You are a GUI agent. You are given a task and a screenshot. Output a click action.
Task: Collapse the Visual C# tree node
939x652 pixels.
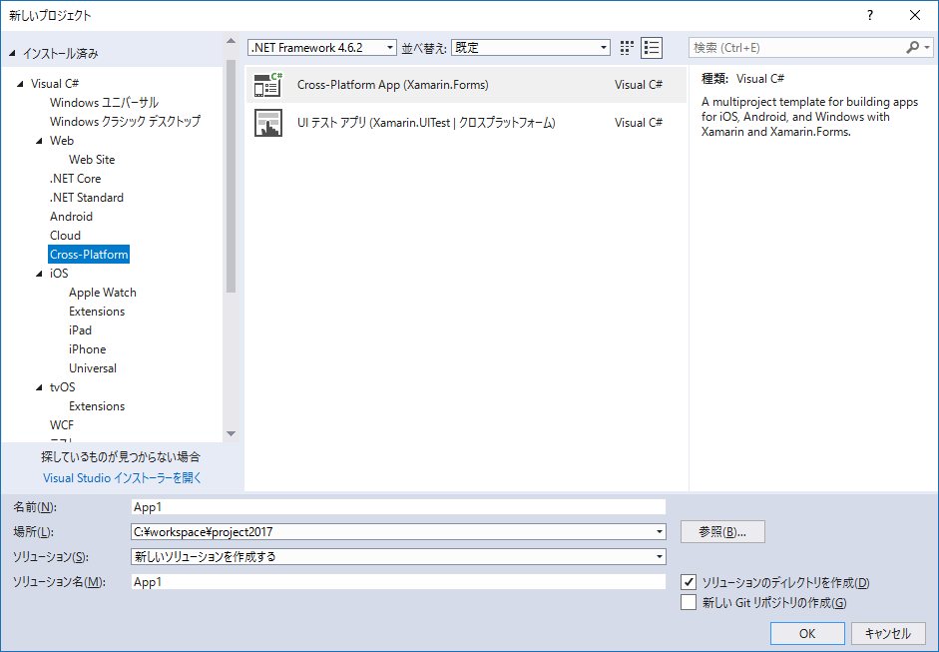22,83
